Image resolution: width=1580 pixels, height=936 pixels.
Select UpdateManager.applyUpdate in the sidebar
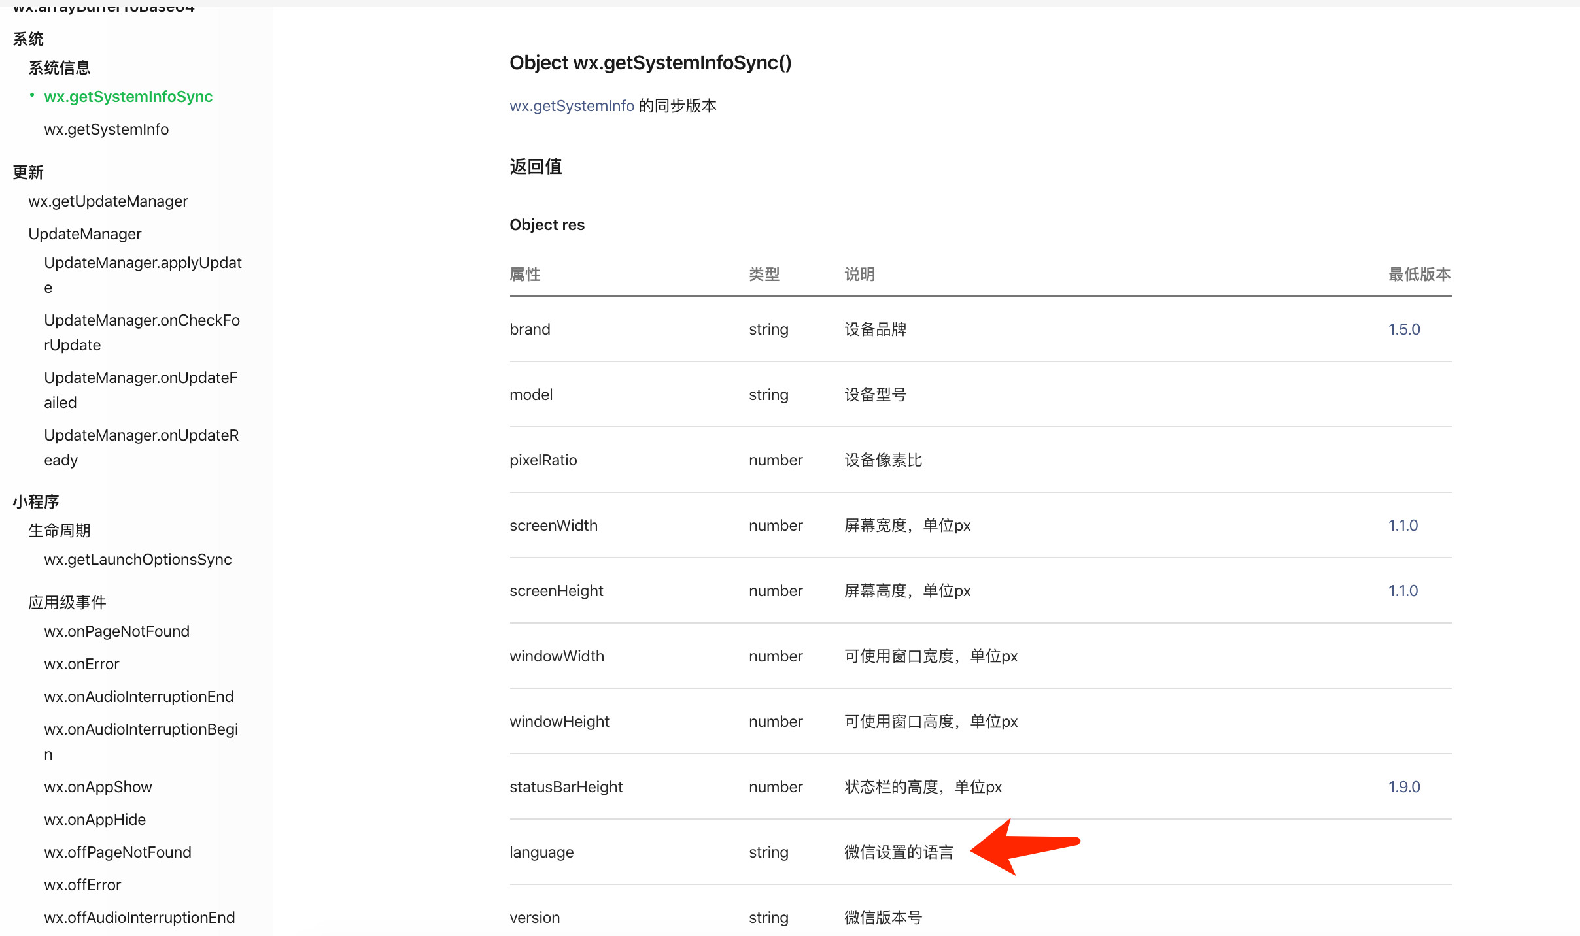143,275
